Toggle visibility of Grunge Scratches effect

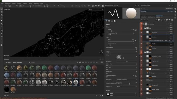point(150,40)
